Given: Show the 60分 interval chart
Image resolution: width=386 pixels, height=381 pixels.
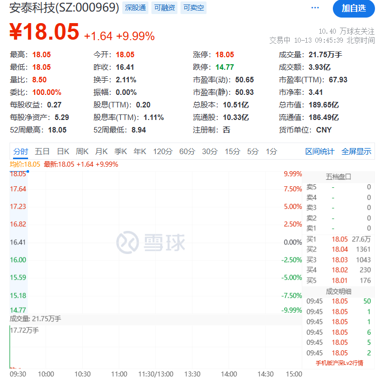Looking at the screenshot, I should [187, 151].
